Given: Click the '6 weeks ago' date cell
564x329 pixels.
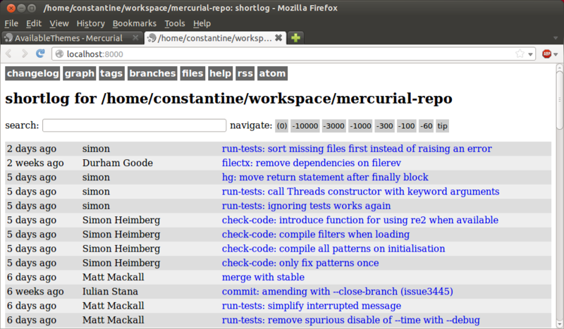Looking at the screenshot, I should [x=35, y=291].
